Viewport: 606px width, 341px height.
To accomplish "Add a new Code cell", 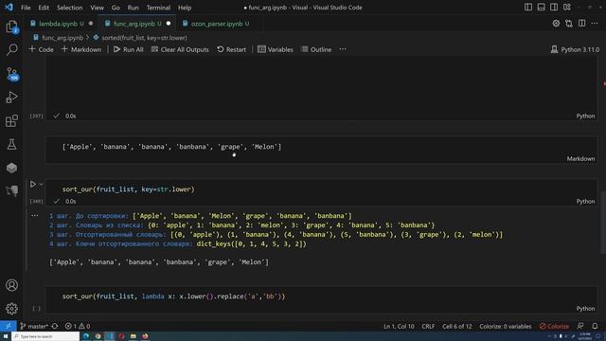I will click(42, 49).
